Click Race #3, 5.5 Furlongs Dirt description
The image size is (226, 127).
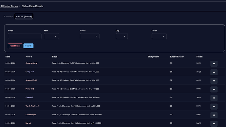click(76, 80)
